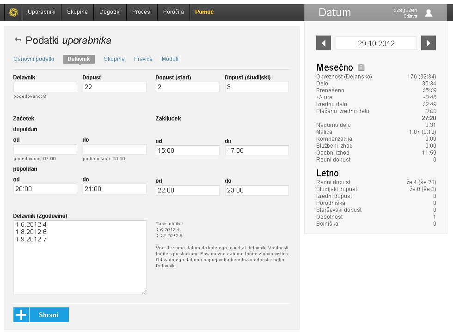Open the Pomoč menu item
The width and height of the screenshot is (453, 336).
click(x=204, y=12)
